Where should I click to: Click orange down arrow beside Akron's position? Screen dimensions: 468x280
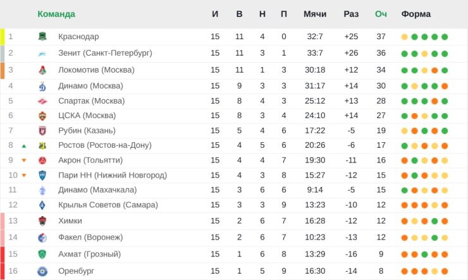click(x=24, y=161)
